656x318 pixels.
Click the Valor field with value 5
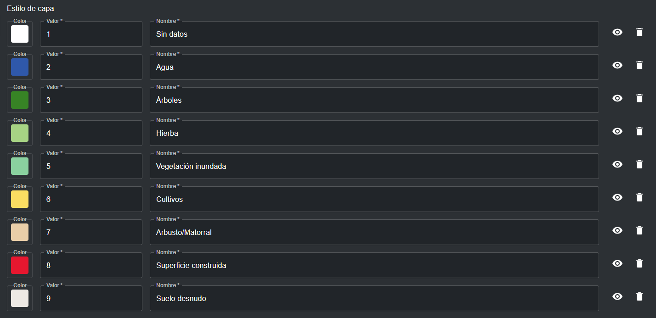click(x=91, y=167)
